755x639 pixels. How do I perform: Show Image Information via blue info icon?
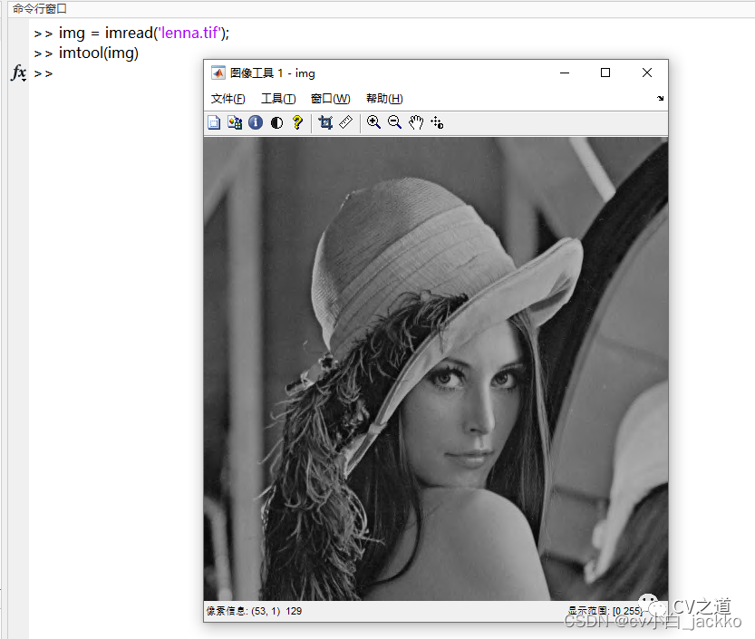256,122
